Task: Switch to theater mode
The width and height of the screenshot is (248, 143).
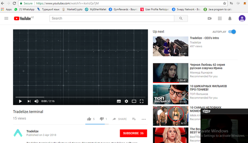Action: (134, 101)
